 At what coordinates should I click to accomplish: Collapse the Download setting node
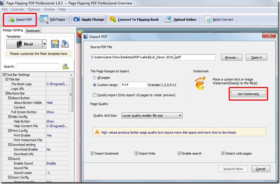point(10,145)
